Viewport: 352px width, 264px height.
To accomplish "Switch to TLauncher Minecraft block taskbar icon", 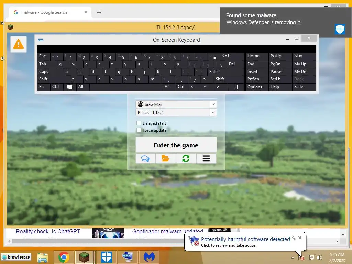I will click(x=84, y=257).
